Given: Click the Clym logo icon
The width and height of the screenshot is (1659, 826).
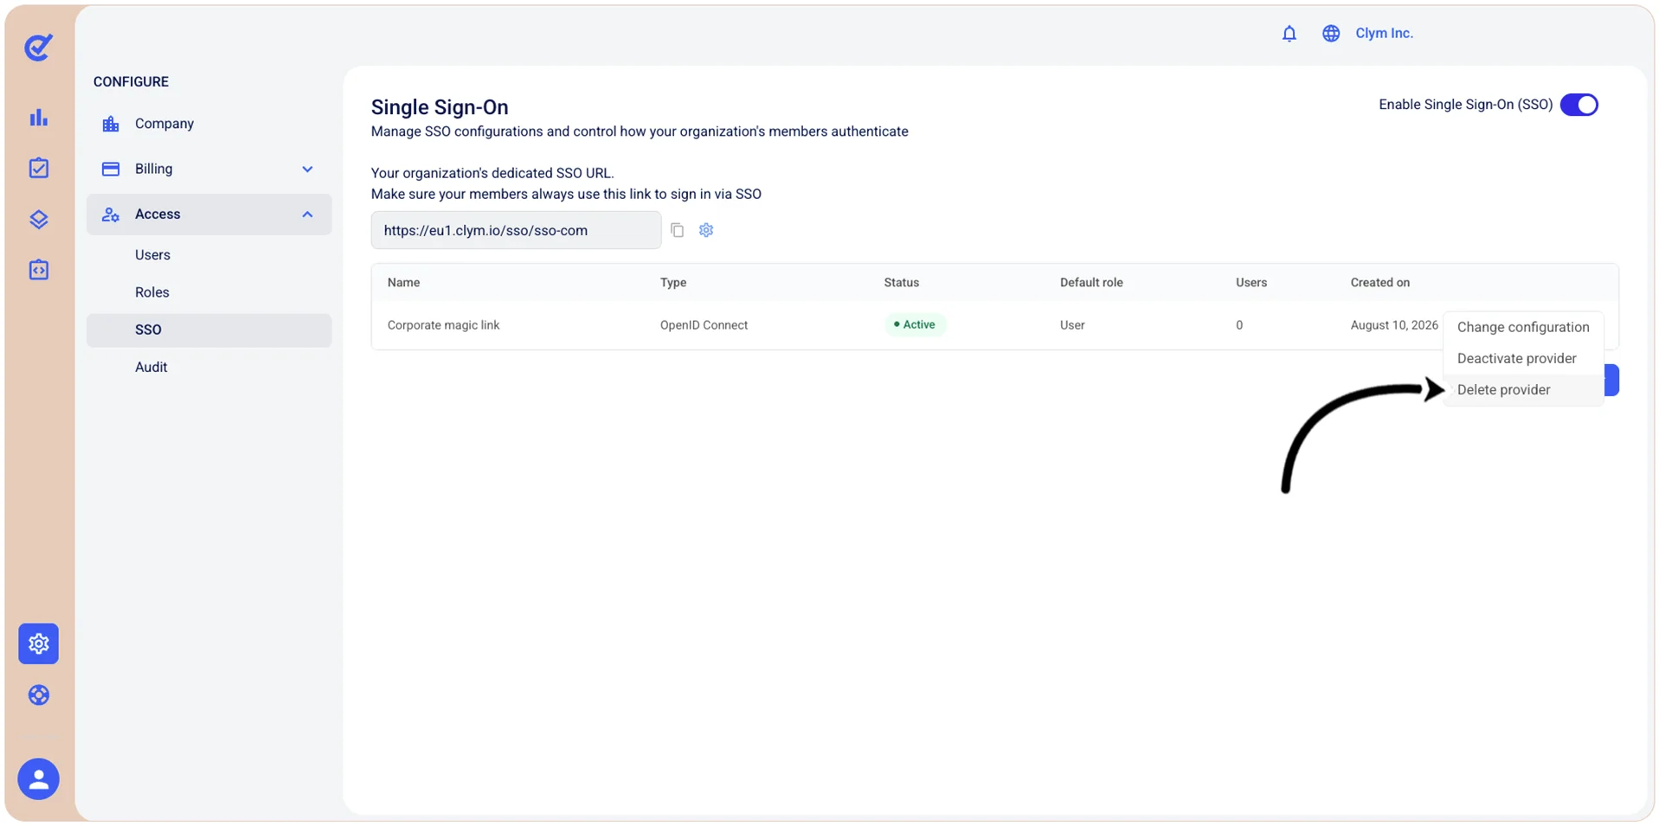Looking at the screenshot, I should pyautogui.click(x=38, y=47).
